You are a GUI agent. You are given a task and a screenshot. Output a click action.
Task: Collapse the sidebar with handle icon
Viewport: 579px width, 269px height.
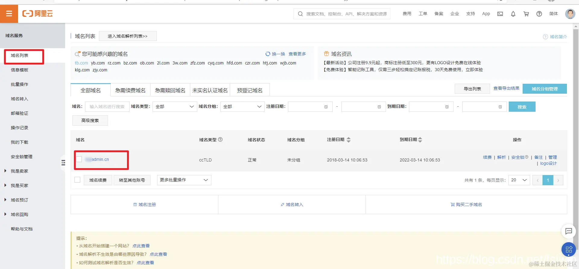[x=63, y=163]
